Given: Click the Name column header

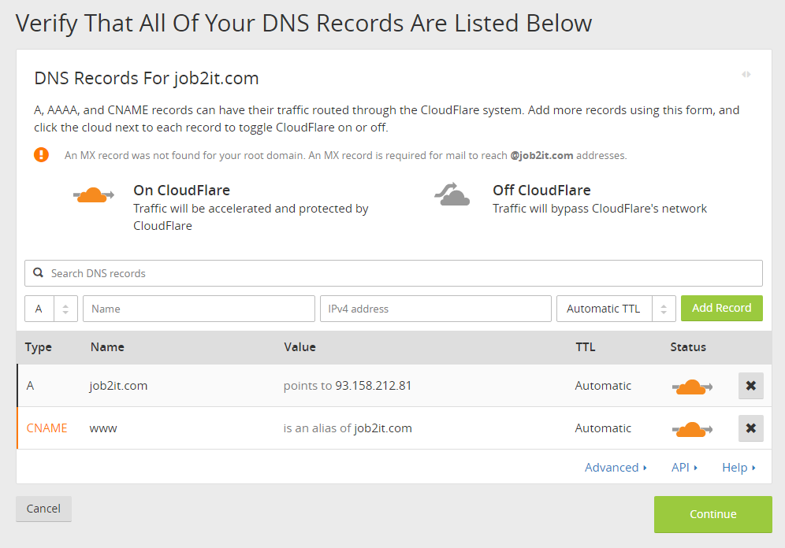Looking at the screenshot, I should 107,347.
